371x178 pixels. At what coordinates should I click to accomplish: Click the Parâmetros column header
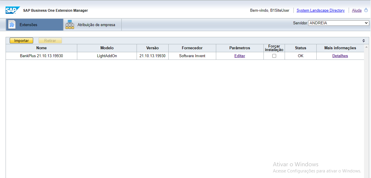(240, 48)
